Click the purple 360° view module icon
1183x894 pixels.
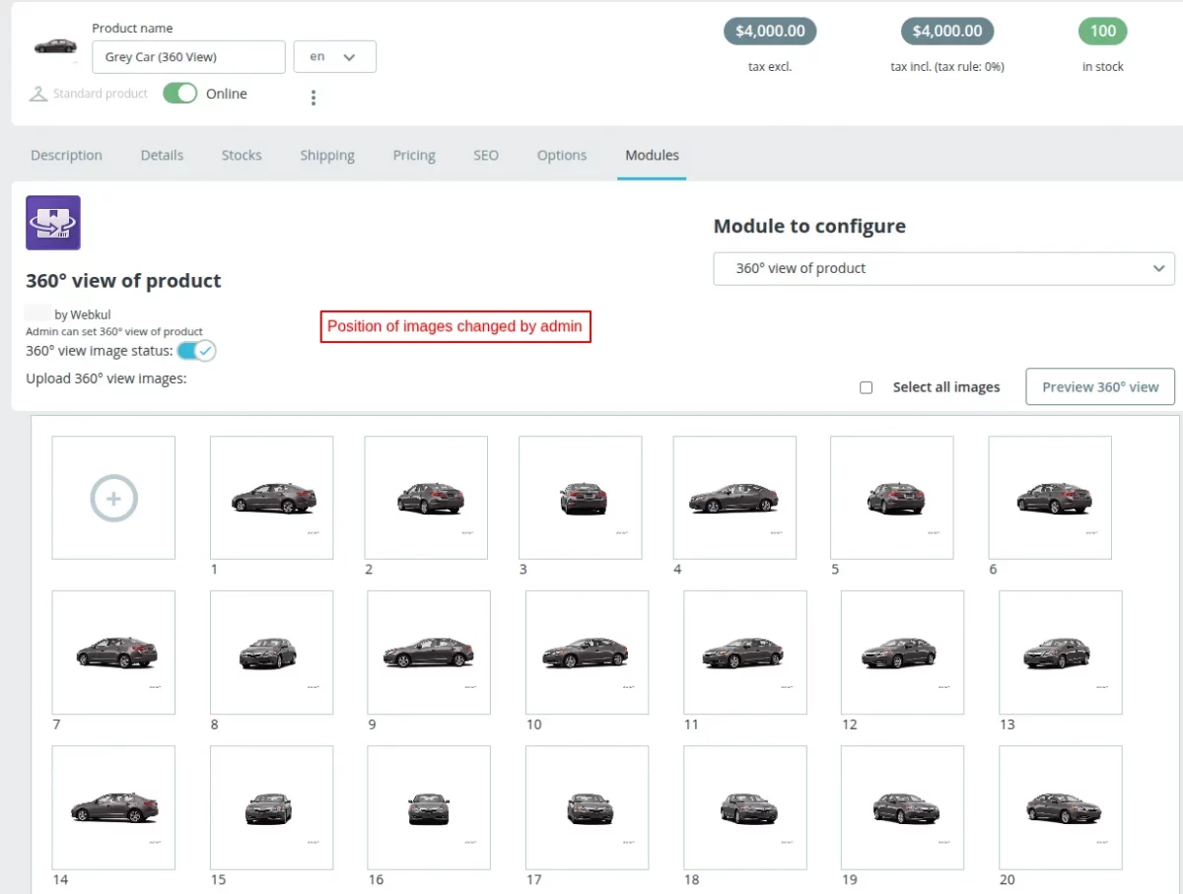tap(53, 223)
